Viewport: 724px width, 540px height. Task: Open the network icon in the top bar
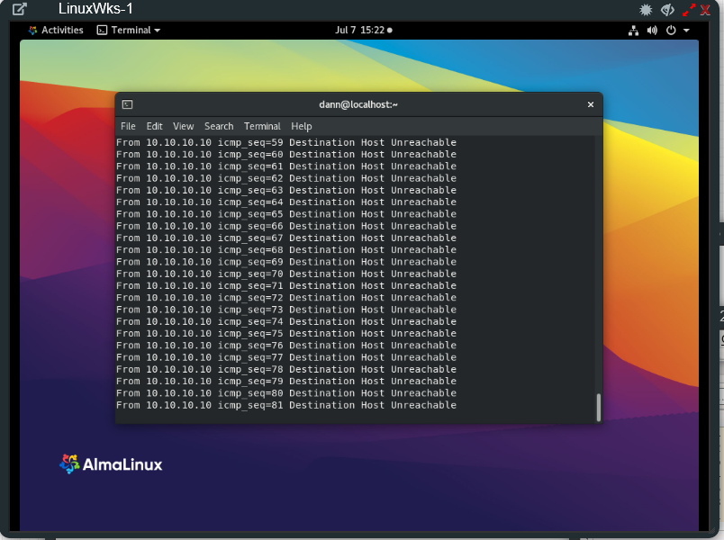(x=633, y=30)
